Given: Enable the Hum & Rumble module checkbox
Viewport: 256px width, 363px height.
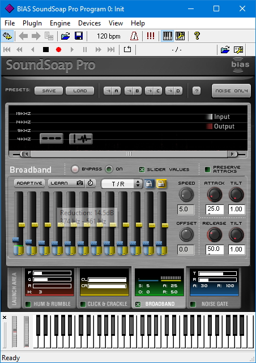Looking at the screenshot, I should pos(28,304).
